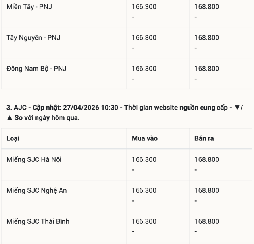Click the Mua vào column header
The height and width of the screenshot is (244, 254).
144,138
